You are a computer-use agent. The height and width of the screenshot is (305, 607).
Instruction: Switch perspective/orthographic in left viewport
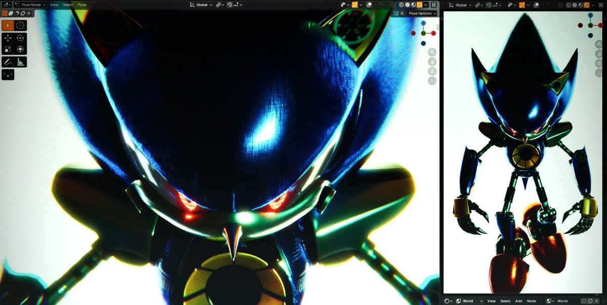click(432, 81)
